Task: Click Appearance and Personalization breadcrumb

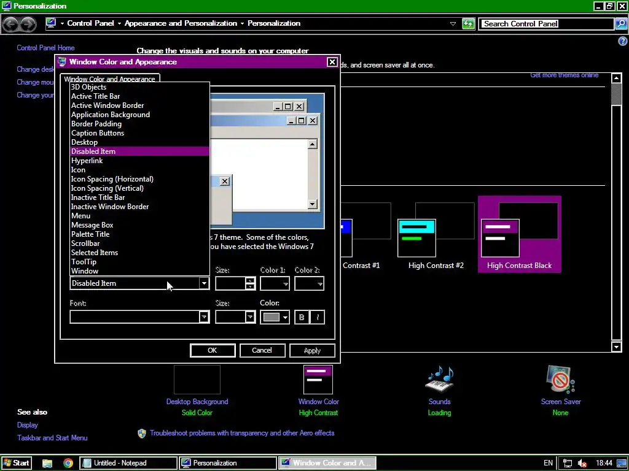Action: 181,23
